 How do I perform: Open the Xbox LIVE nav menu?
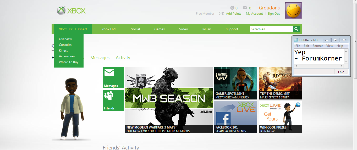109,29
